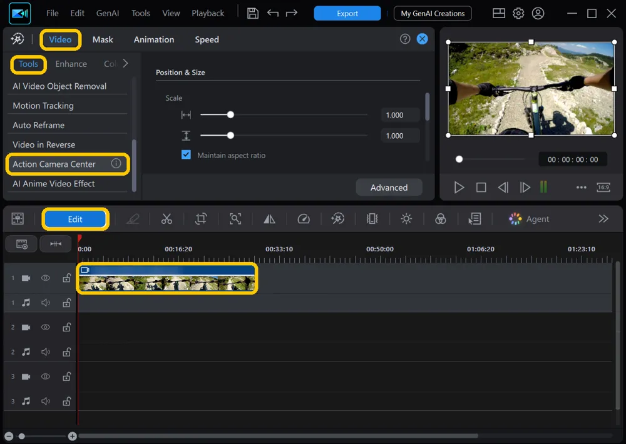This screenshot has height=444, width=626.
Task: Click the blue Edit button
Action: [x=75, y=219]
